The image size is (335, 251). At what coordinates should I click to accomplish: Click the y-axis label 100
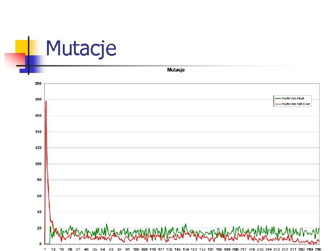coord(38,164)
